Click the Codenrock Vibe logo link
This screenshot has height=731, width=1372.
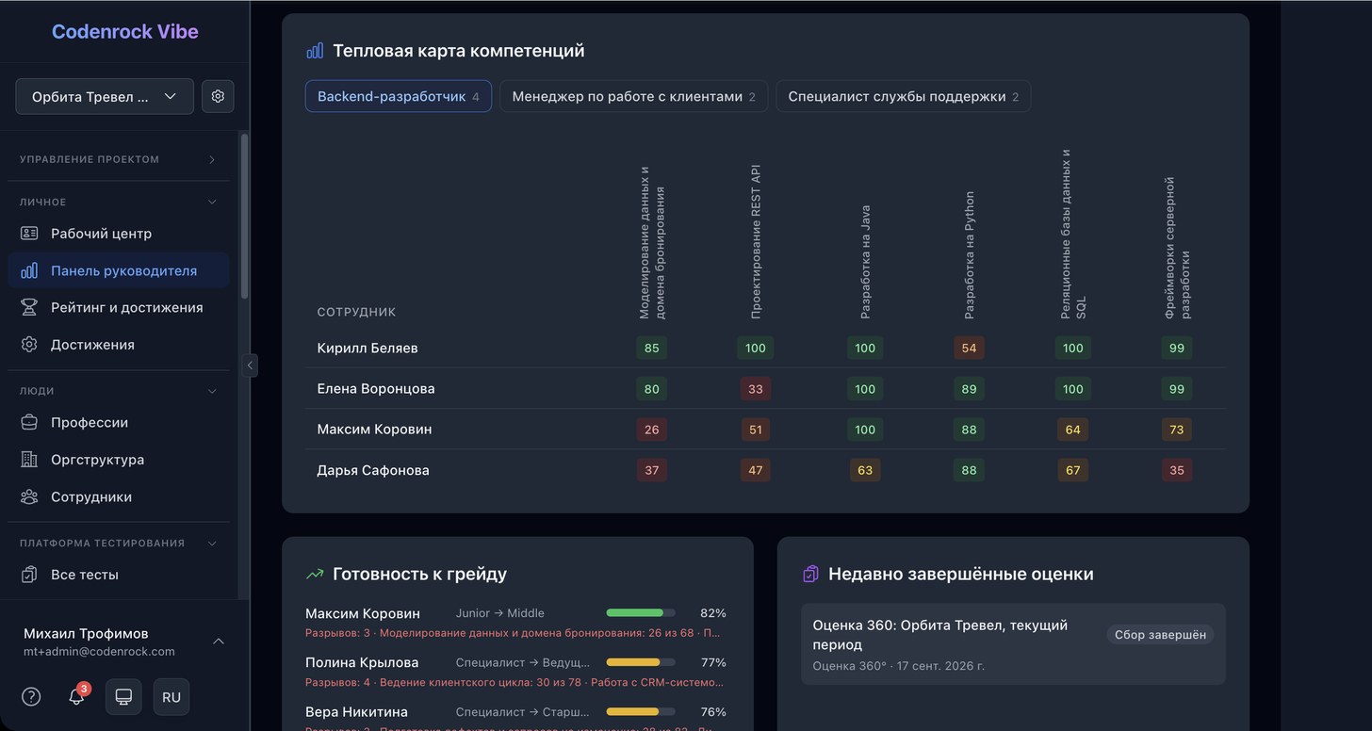click(x=124, y=31)
